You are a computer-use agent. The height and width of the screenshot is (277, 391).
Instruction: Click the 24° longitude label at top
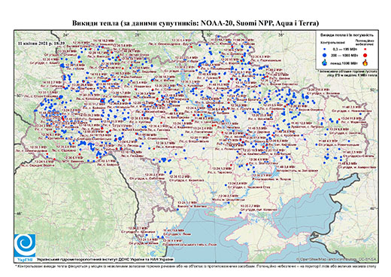coord(66,35)
